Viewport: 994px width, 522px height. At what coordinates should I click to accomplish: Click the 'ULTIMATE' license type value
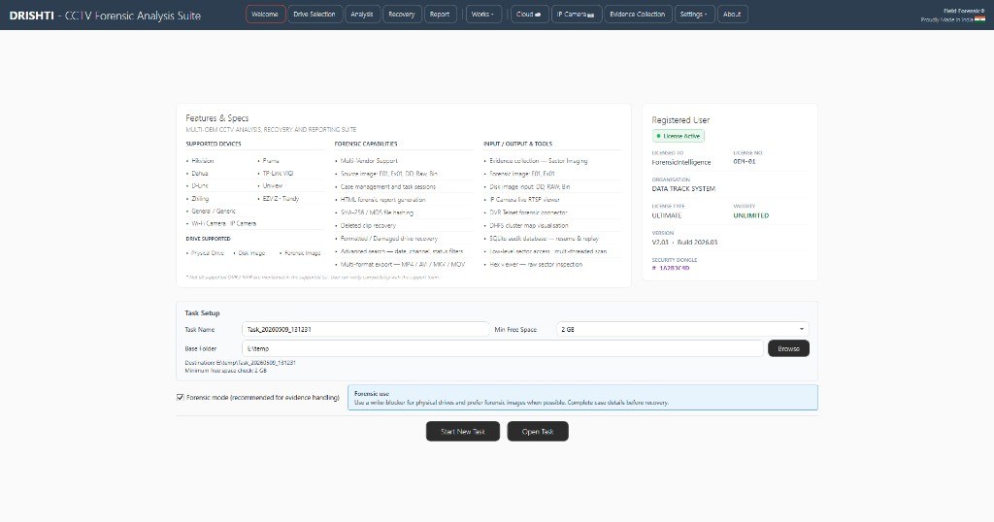point(667,215)
